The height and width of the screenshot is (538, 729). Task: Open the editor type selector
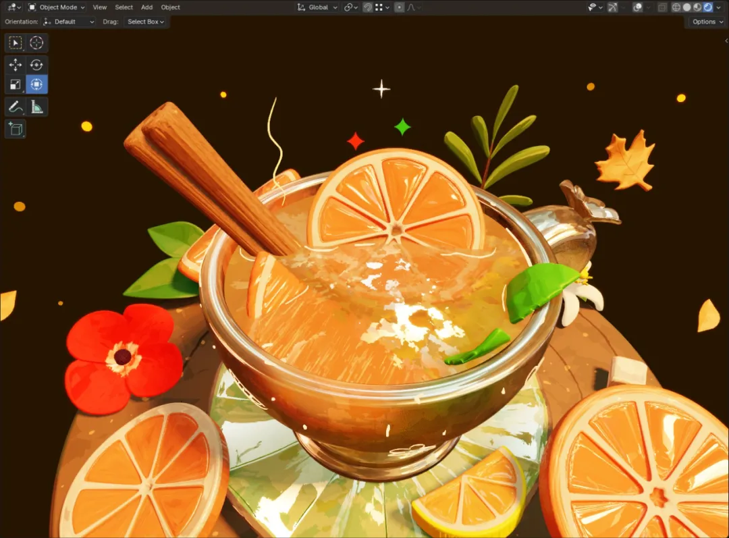[14, 7]
